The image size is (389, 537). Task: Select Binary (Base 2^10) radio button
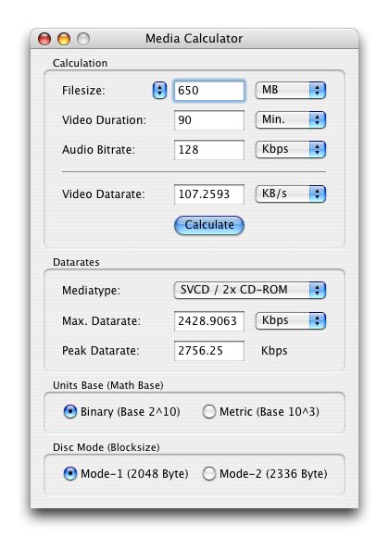pos(70,412)
